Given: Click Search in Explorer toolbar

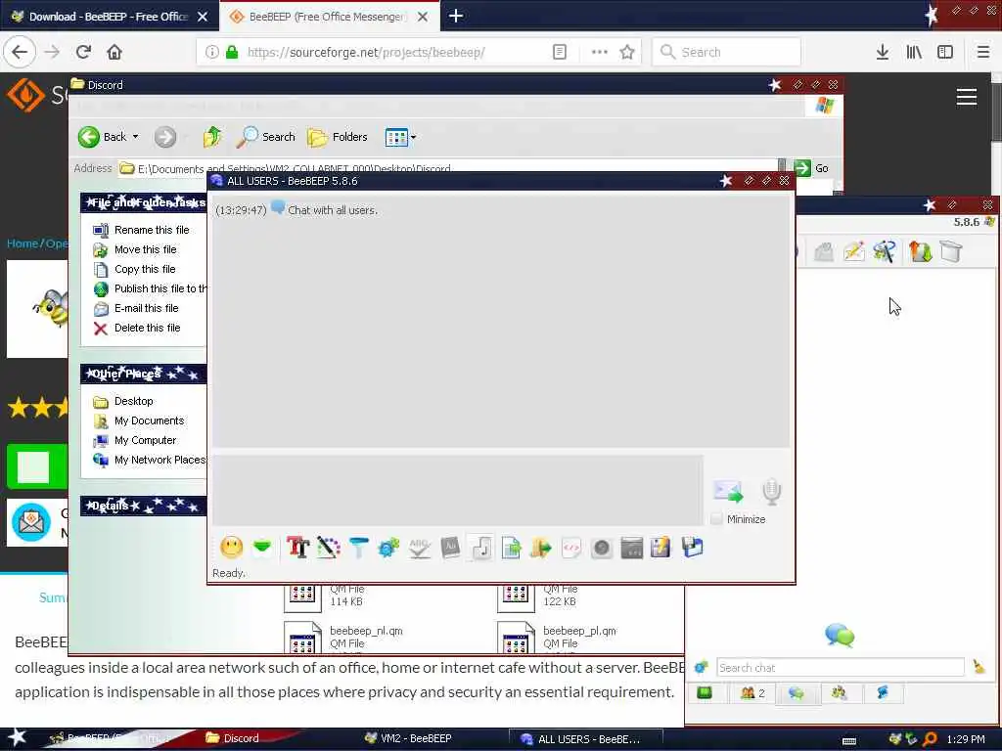Looking at the screenshot, I should [266, 137].
